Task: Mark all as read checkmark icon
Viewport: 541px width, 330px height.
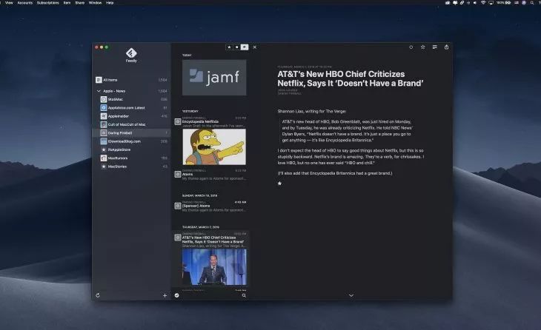Action: 176,295
